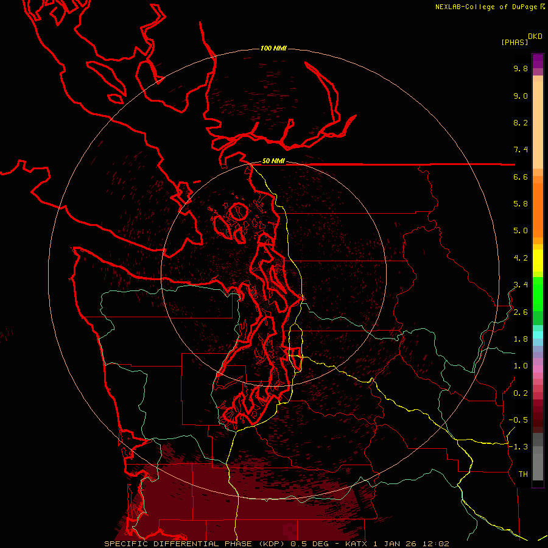Click the gray TH segment of color scale
Screen dimensions: 548x548
pos(538,466)
